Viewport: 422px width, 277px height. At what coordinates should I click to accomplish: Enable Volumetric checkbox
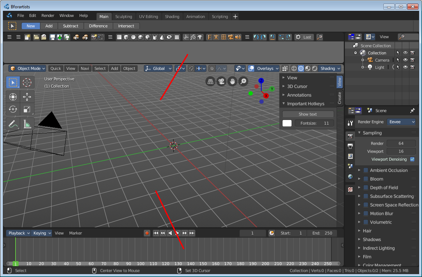tap(366, 222)
